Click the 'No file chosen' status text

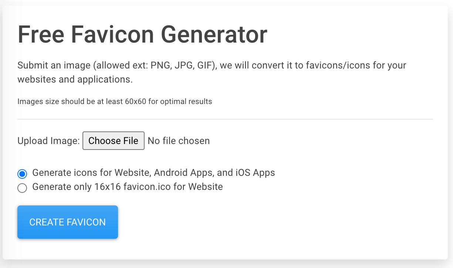point(179,141)
